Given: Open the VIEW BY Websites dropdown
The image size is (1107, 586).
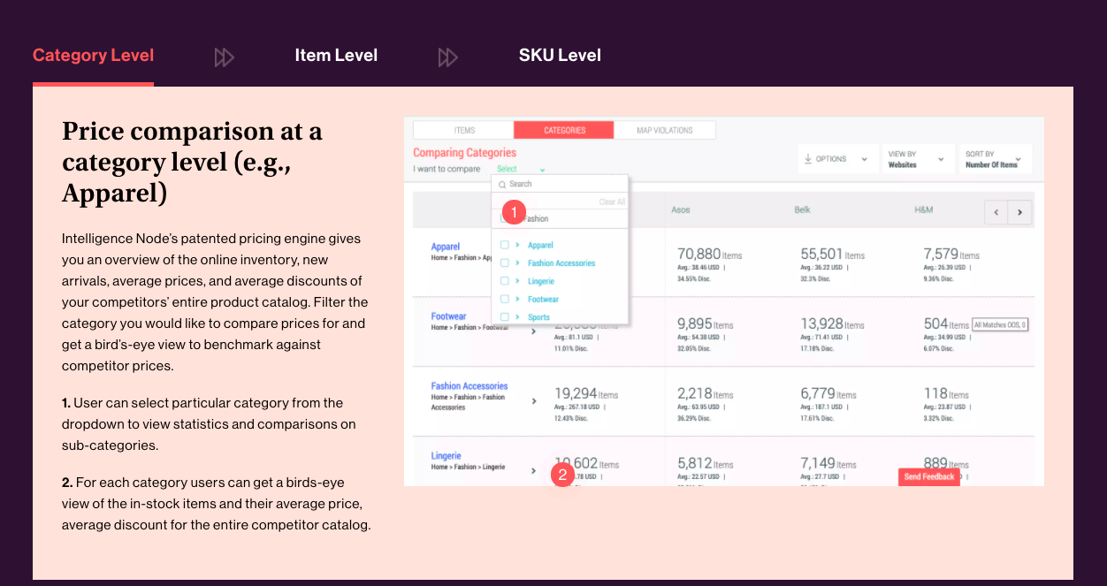Looking at the screenshot, I should [918, 159].
